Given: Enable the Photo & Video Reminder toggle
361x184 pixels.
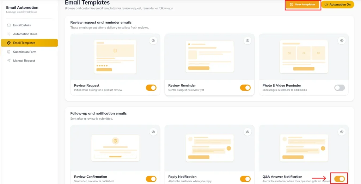Looking at the screenshot, I should tap(339, 88).
